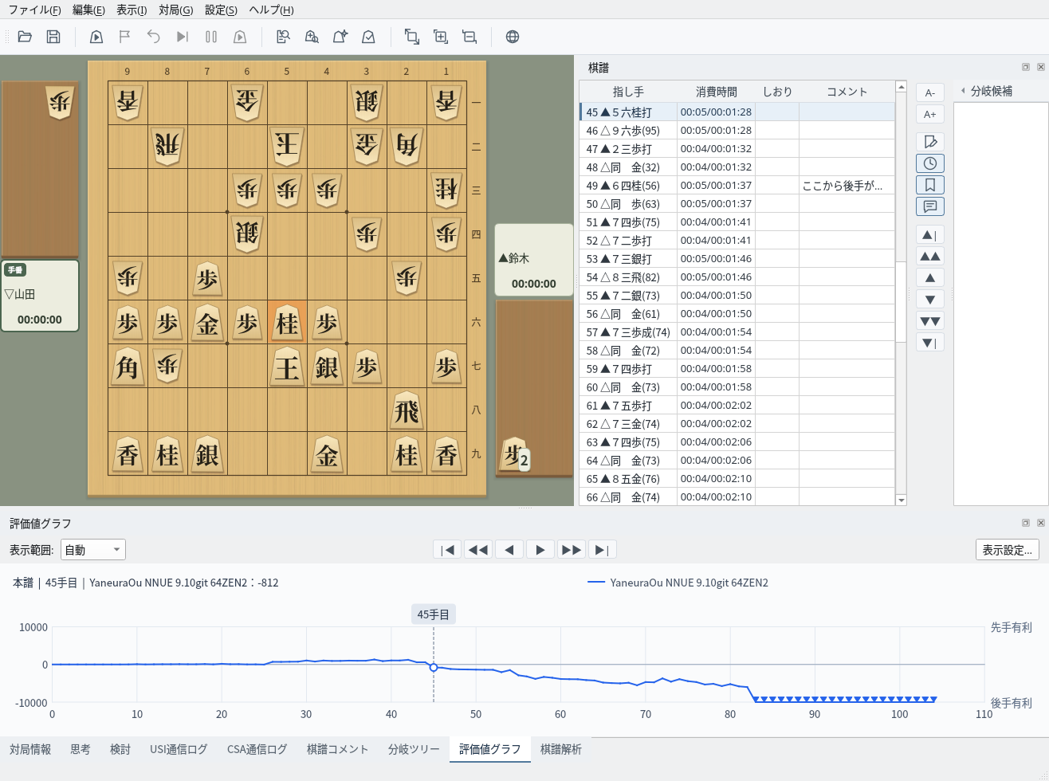Image resolution: width=1049 pixels, height=781 pixels.
Task: Select move 49 ▲６四桂(56) in the kifu list
Action: 737,186
